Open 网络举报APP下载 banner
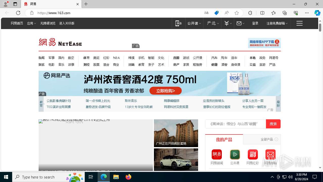Image resolution: width=323 pixels, height=182 pixels. click(x=264, y=43)
